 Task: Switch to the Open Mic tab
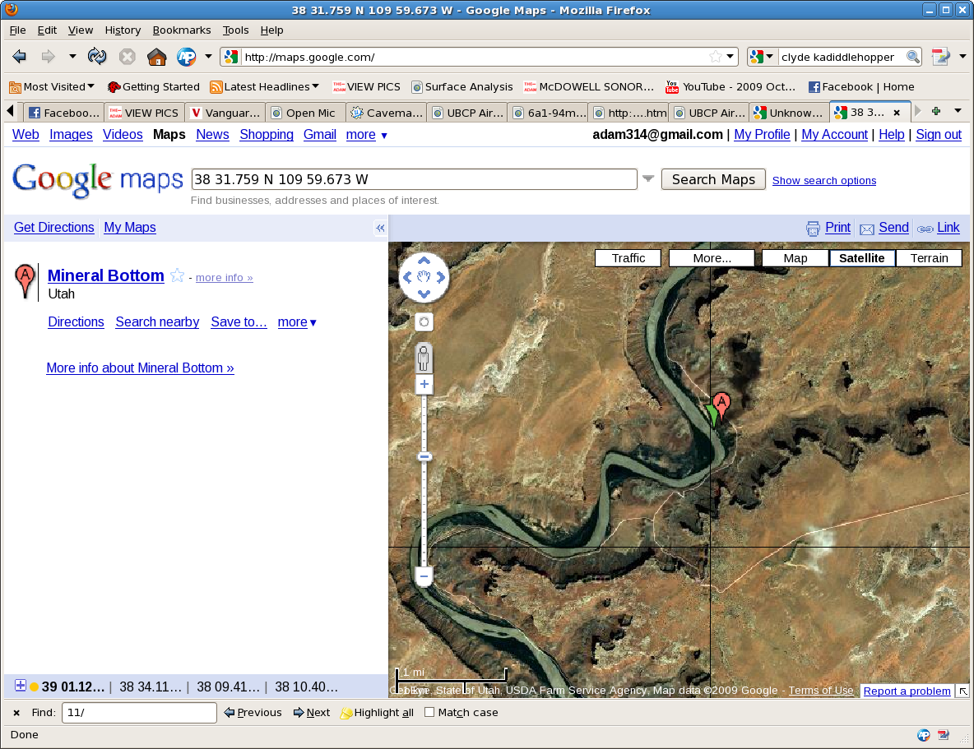click(x=304, y=113)
